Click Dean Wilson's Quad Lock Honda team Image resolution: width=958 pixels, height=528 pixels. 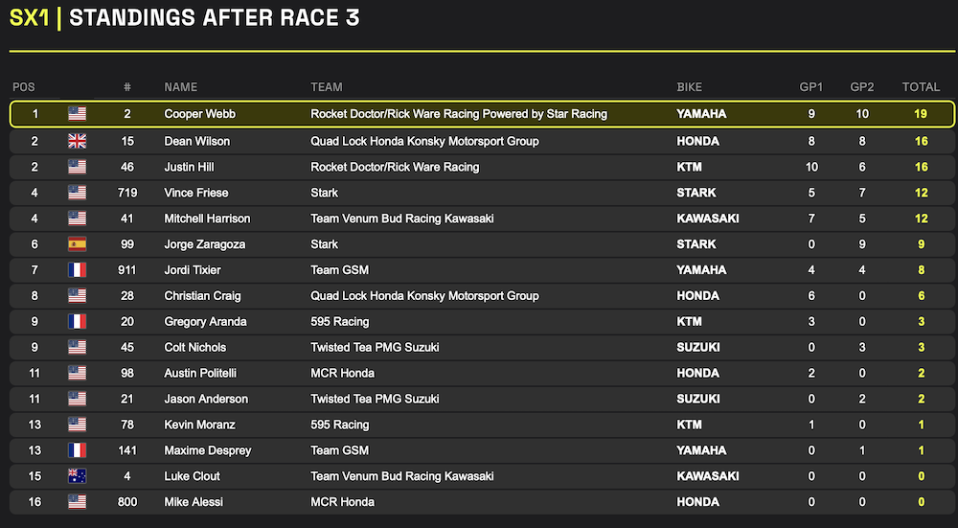(424, 141)
